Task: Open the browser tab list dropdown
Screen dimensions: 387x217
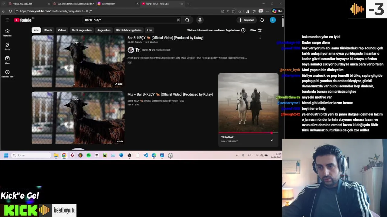Action: coord(4,4)
